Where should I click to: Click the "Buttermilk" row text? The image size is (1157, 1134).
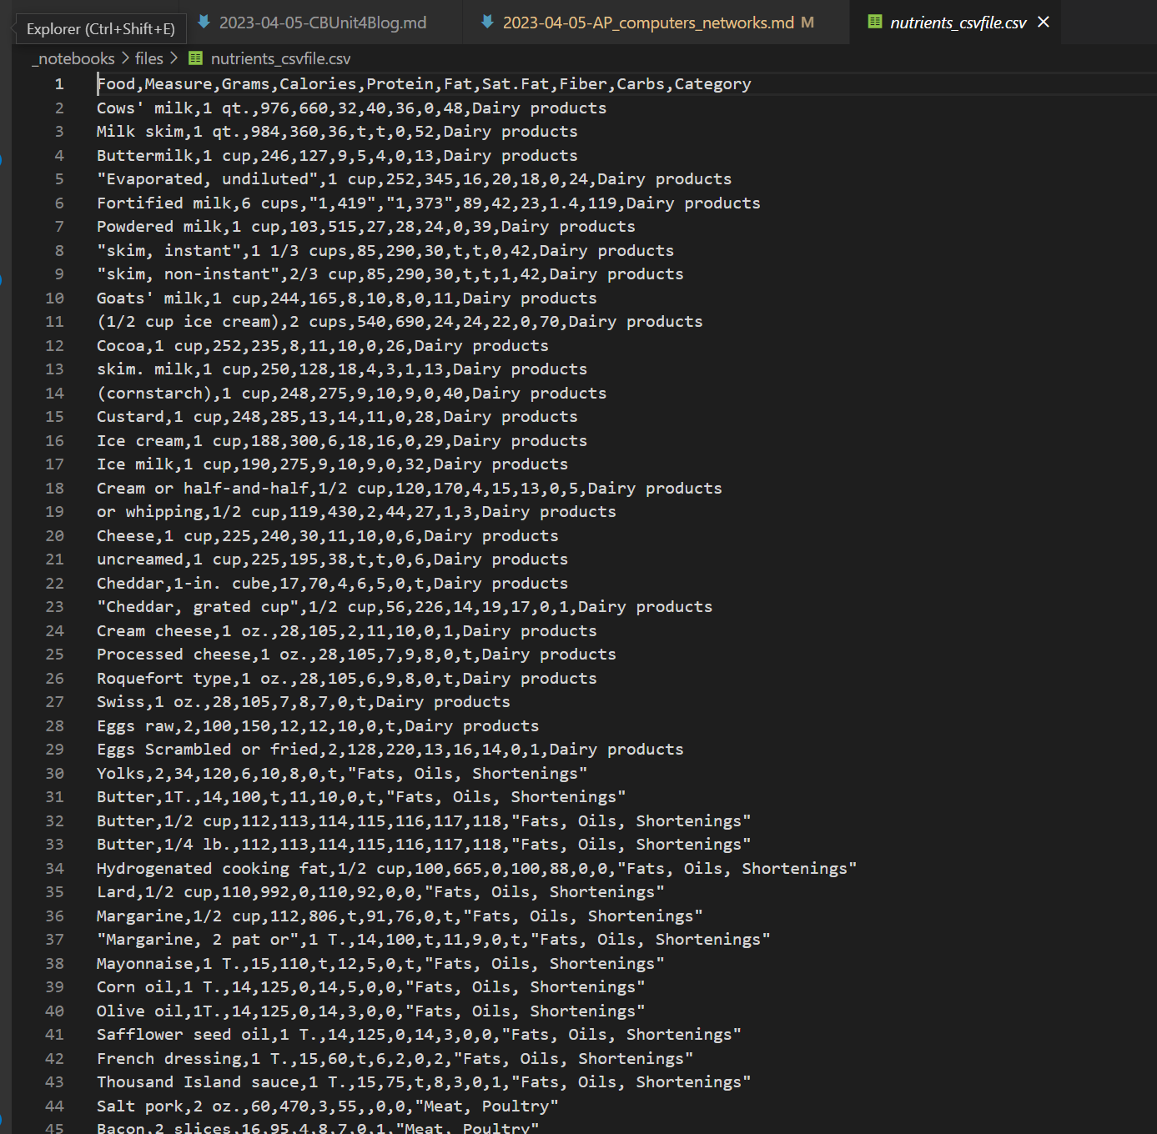pos(337,156)
